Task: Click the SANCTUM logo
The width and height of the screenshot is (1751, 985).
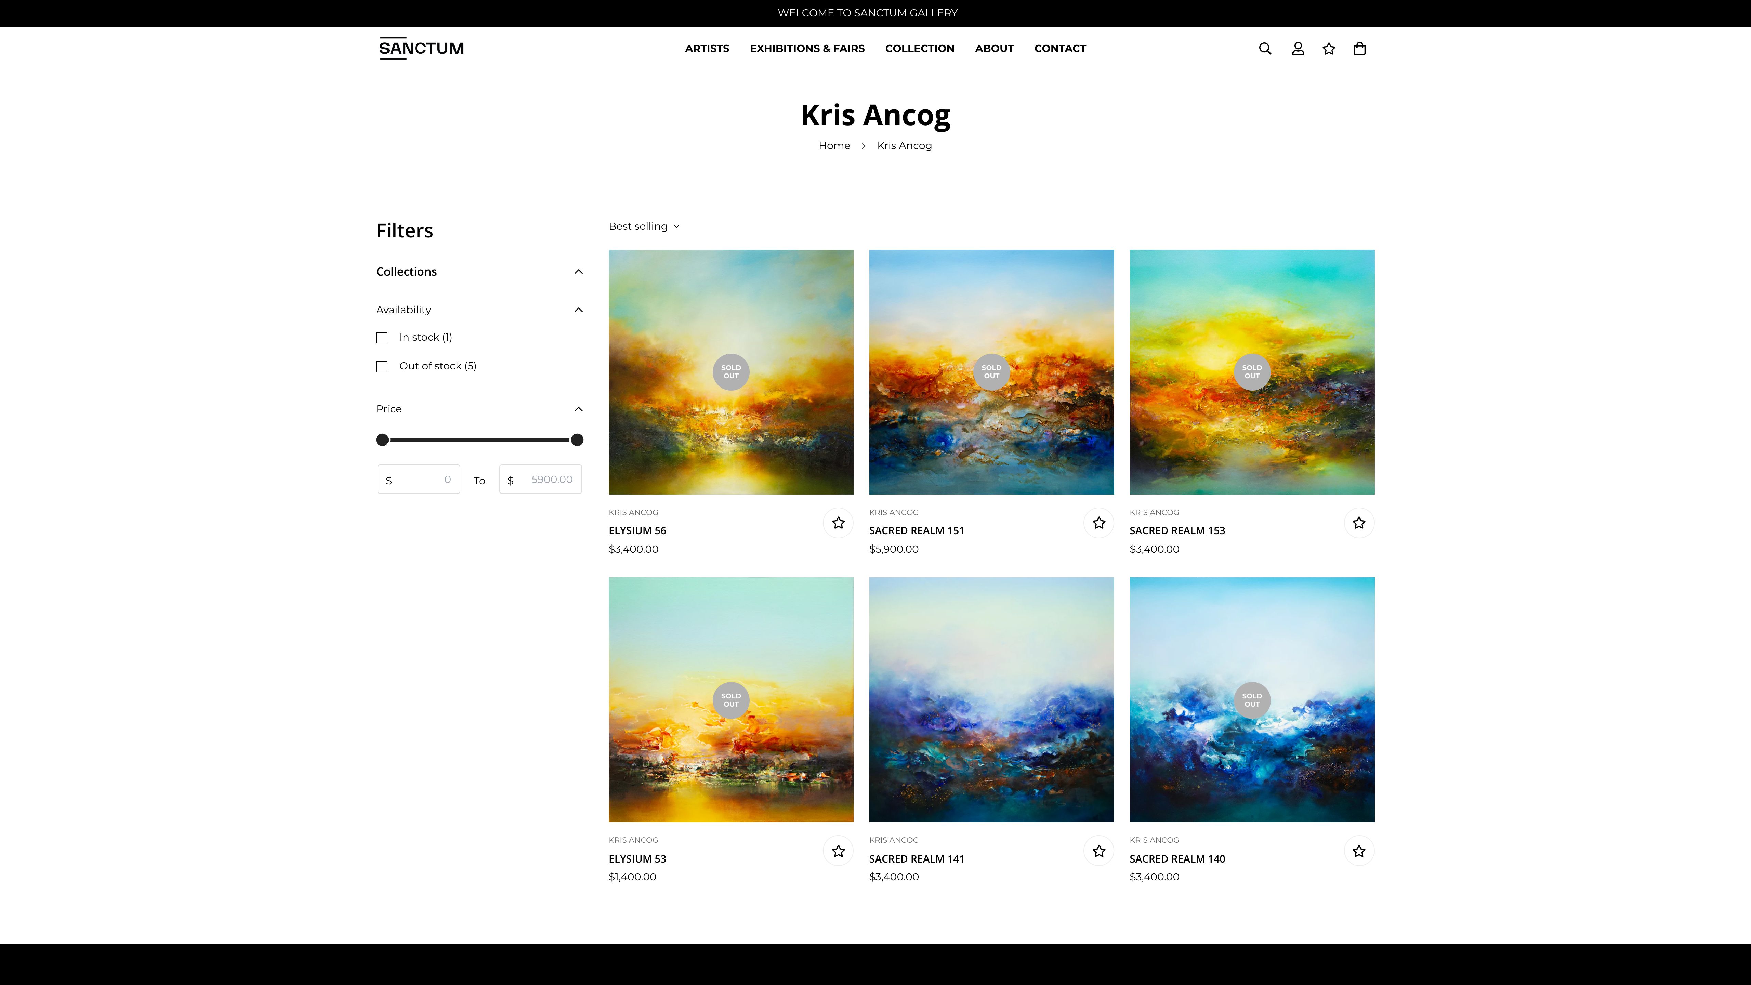Action: tap(421, 48)
